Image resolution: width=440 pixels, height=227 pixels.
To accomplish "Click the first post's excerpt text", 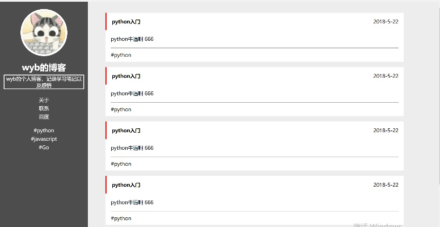I will (132, 39).
